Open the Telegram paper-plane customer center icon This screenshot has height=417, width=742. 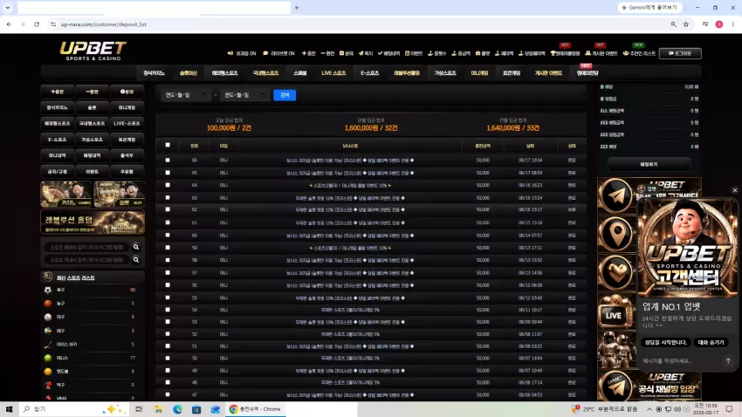[x=616, y=195]
